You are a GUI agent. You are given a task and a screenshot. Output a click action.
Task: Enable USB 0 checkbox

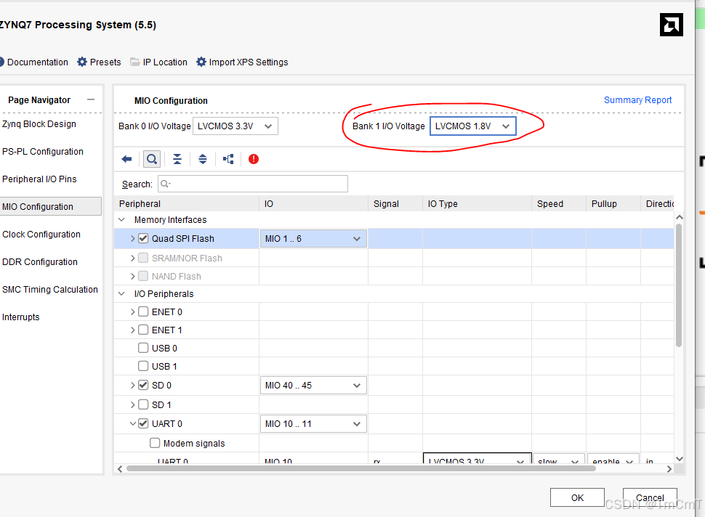click(x=143, y=348)
